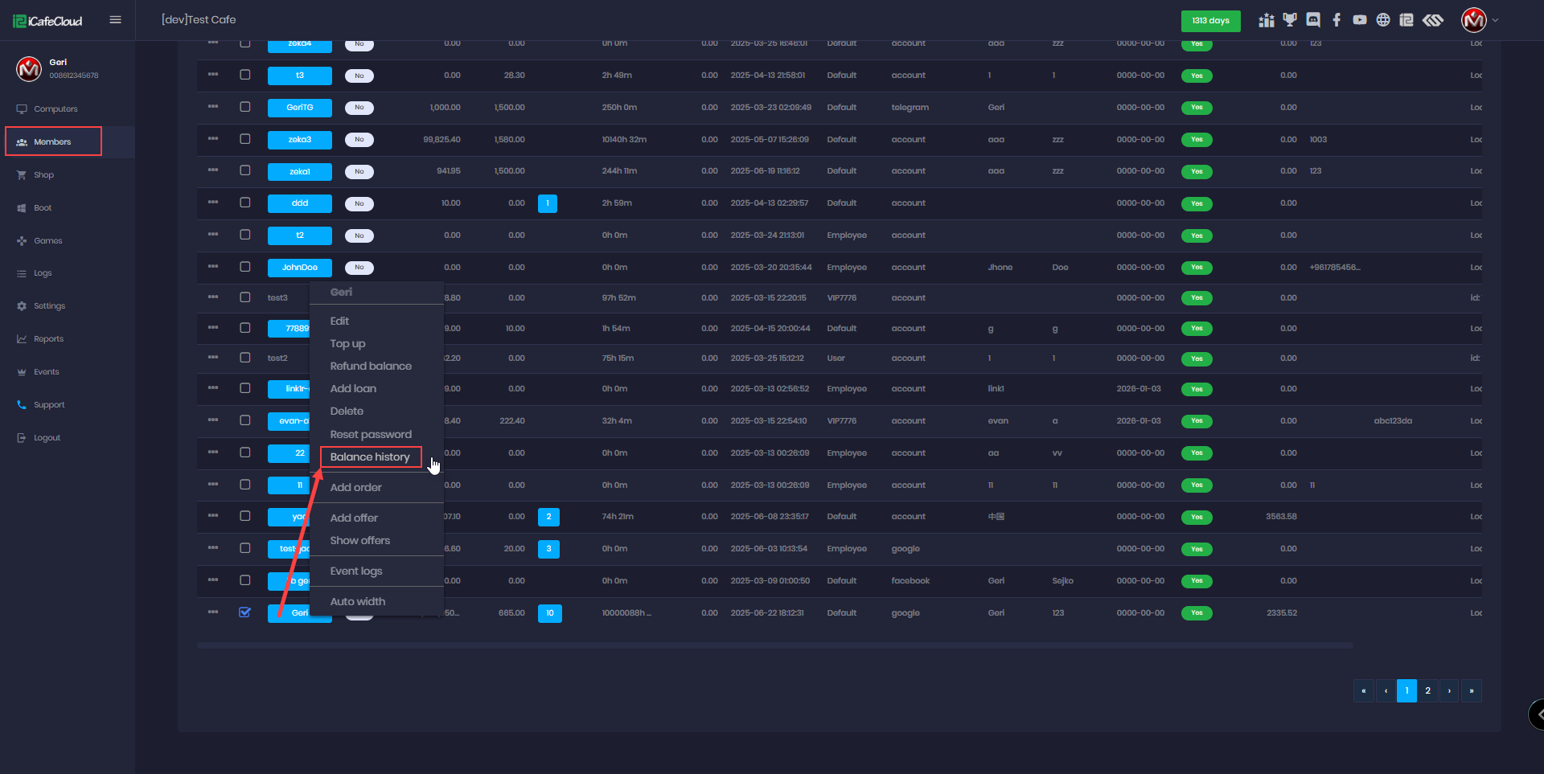Tick the checkbox on the ddd row
Screen dimensions: 1544x774
point(245,203)
